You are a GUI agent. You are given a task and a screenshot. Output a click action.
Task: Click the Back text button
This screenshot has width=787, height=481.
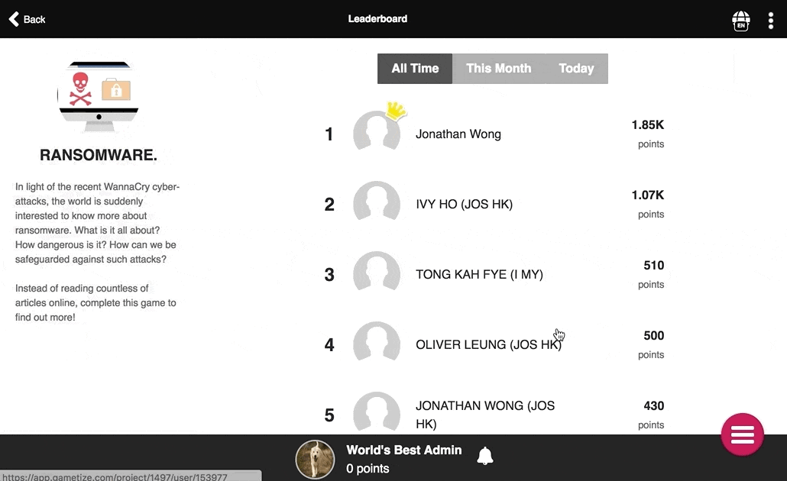tap(34, 20)
